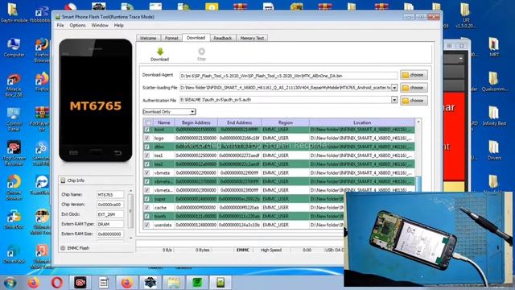Open the MRT folder on the desktop
Image resolution: width=515 pixels, height=290 pixels.
pyautogui.click(x=494, y=48)
